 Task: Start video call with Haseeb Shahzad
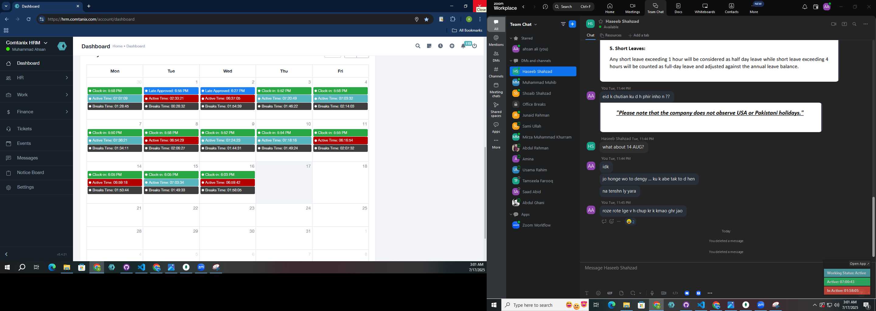click(x=833, y=24)
